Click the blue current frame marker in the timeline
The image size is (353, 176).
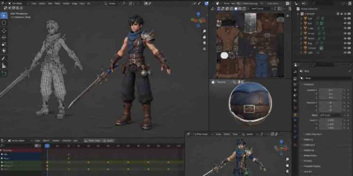(x=47, y=146)
